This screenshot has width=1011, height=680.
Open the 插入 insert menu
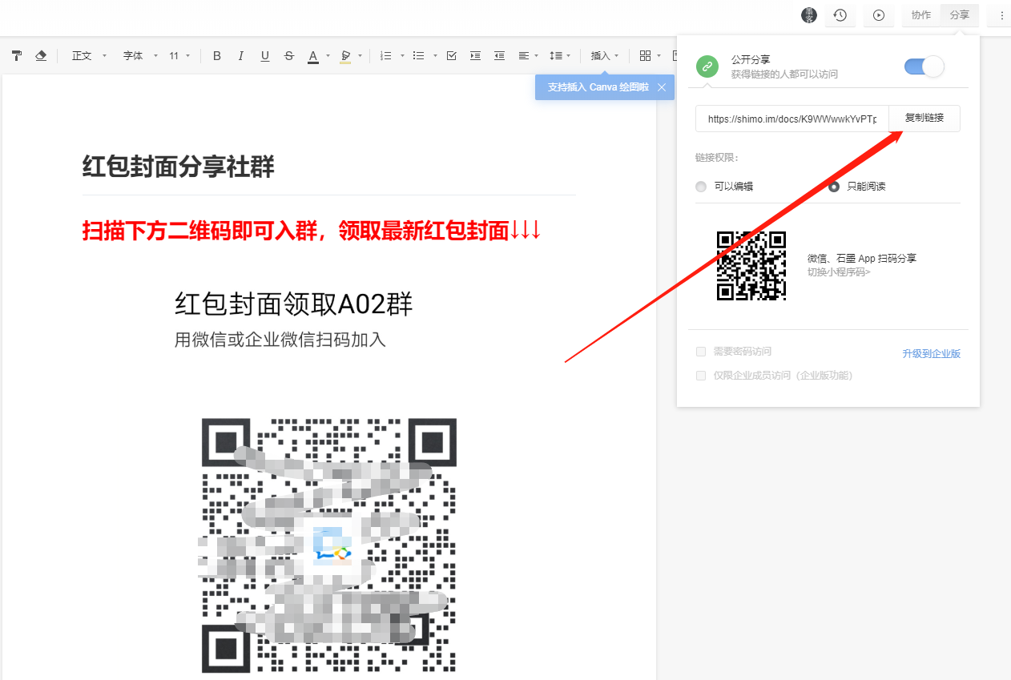(x=605, y=56)
